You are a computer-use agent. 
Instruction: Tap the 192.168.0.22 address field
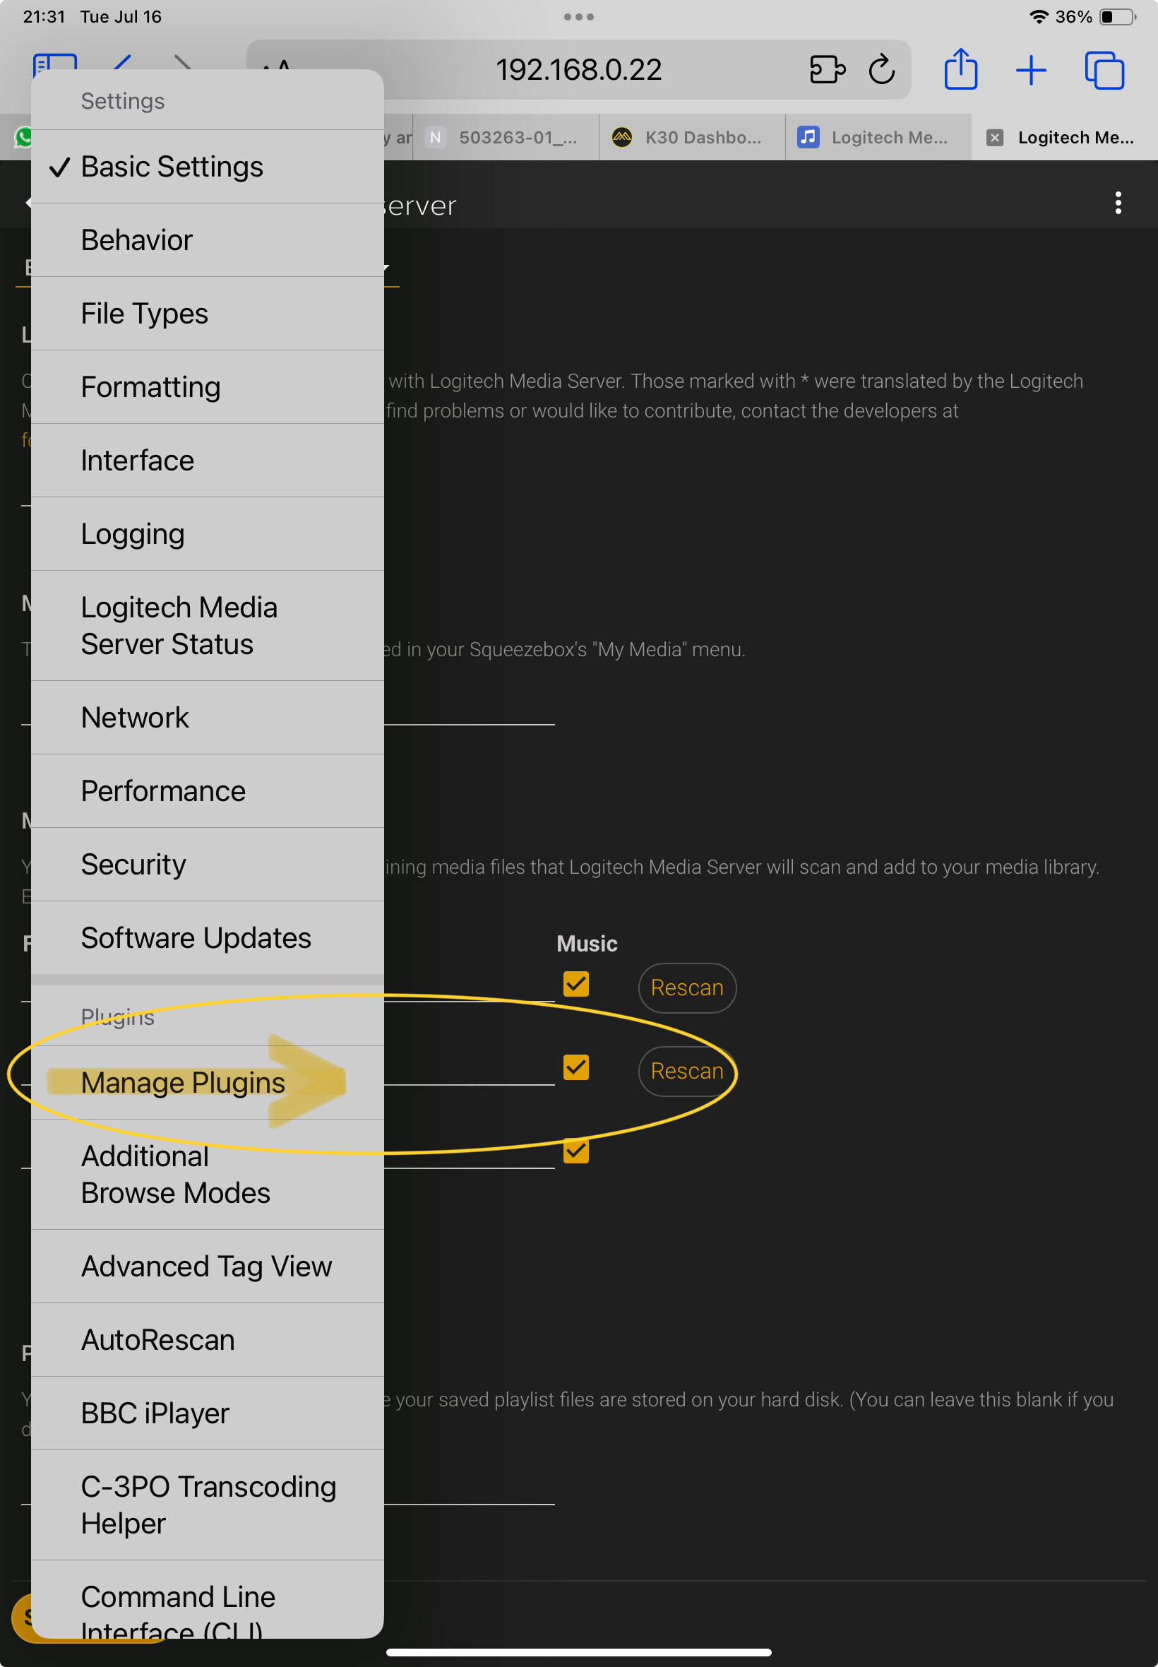tap(578, 70)
